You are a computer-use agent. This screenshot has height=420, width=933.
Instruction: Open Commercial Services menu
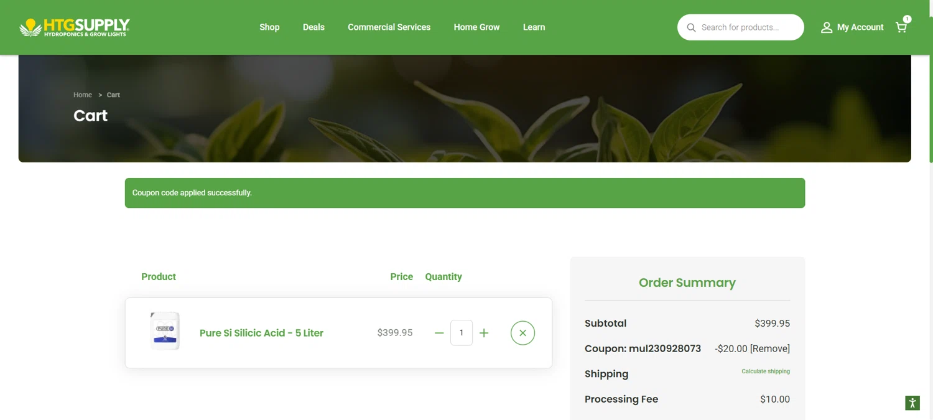[x=389, y=27]
